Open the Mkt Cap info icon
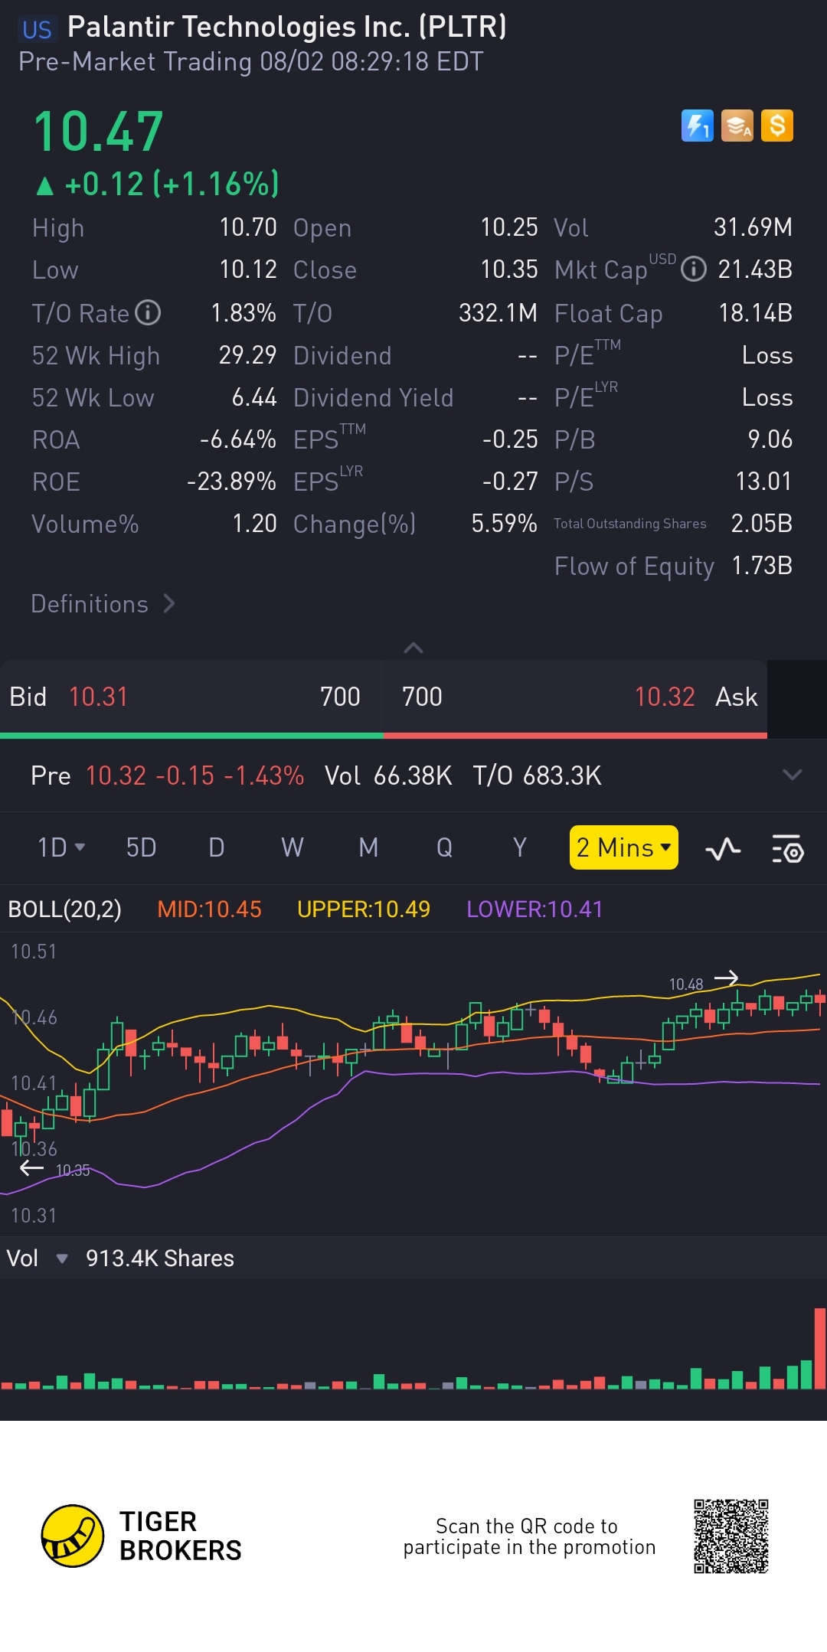 tap(694, 269)
